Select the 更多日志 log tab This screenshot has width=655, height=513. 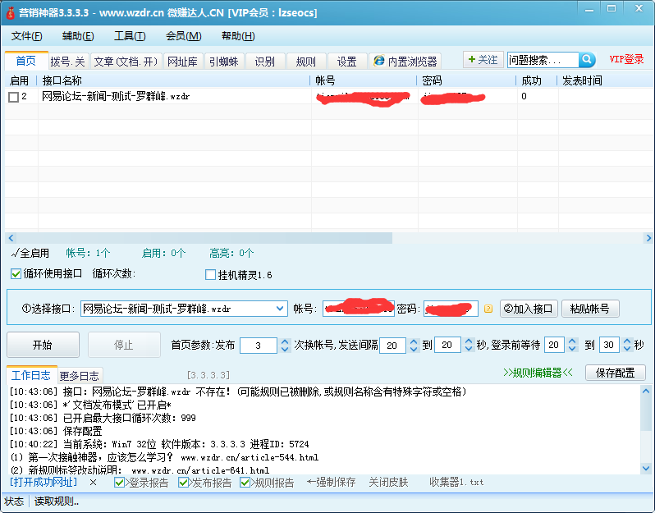point(80,377)
